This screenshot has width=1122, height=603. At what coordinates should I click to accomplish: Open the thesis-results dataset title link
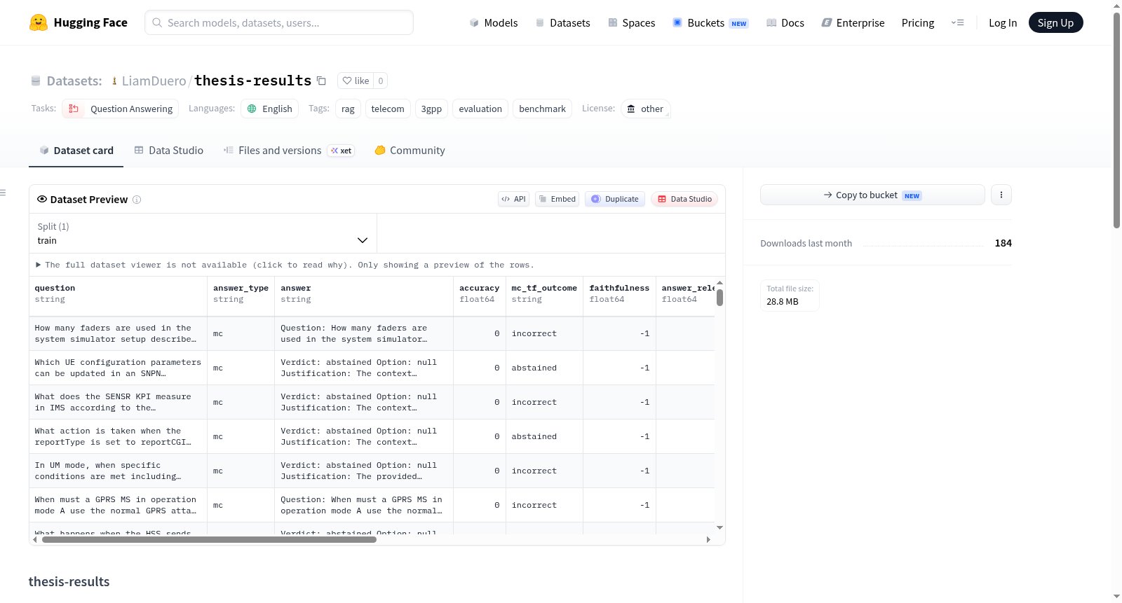coord(252,81)
